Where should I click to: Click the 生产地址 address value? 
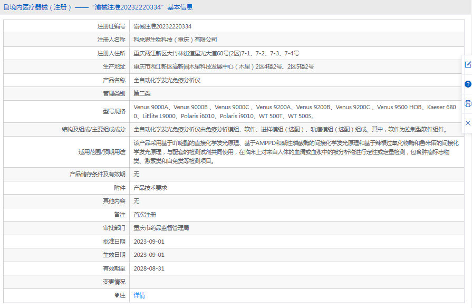tap(224, 66)
